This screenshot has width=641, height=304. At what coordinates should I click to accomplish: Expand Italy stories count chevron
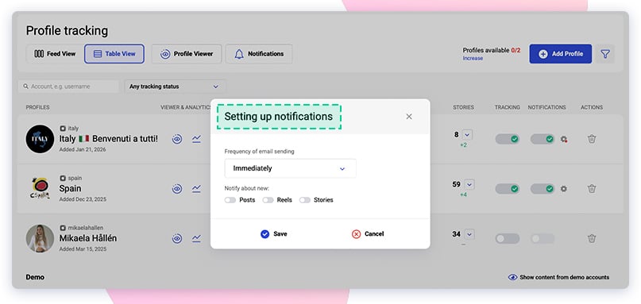point(468,134)
